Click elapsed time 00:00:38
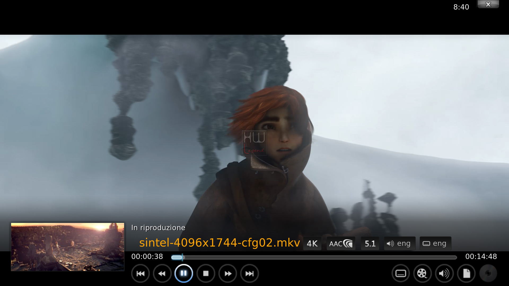The image size is (509, 286). coord(147,256)
